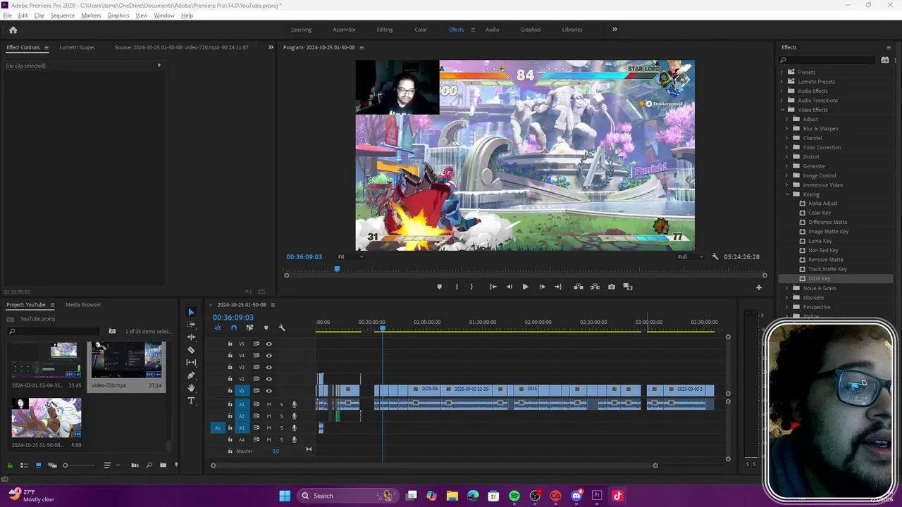Go to In point

pyautogui.click(x=493, y=287)
